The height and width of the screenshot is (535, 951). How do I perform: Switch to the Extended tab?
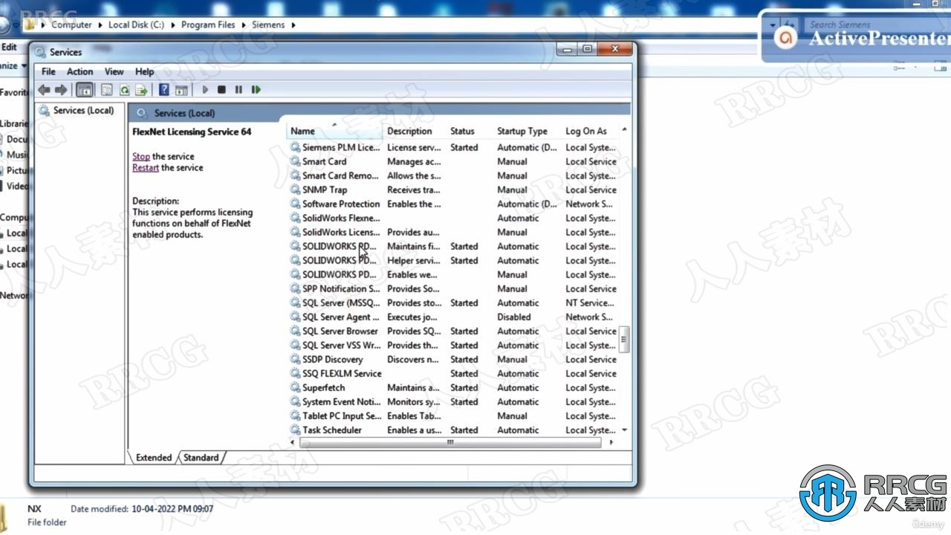point(154,458)
